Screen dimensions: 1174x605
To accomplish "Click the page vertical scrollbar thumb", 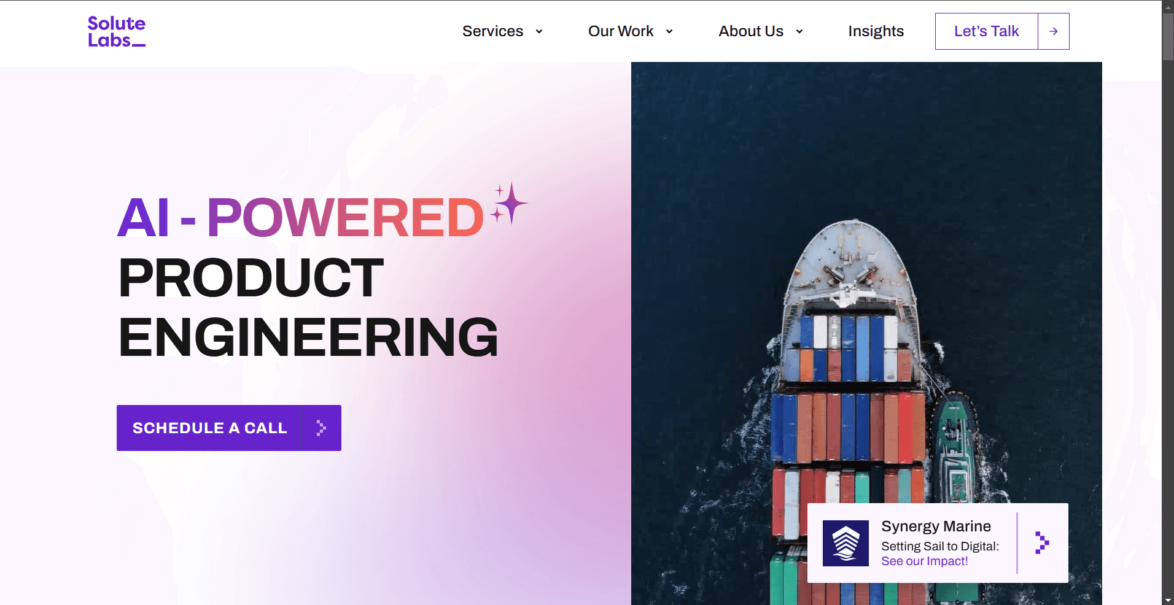I will (x=1168, y=36).
